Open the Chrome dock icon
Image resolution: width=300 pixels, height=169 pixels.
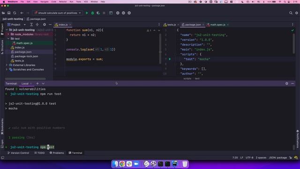coord(122,164)
